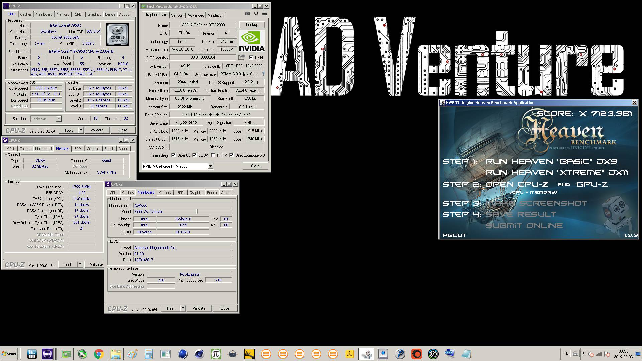Image resolution: width=642 pixels, height=361 pixels.
Task: Click Open CPU-Z in Heaven app
Action: (x=517, y=184)
